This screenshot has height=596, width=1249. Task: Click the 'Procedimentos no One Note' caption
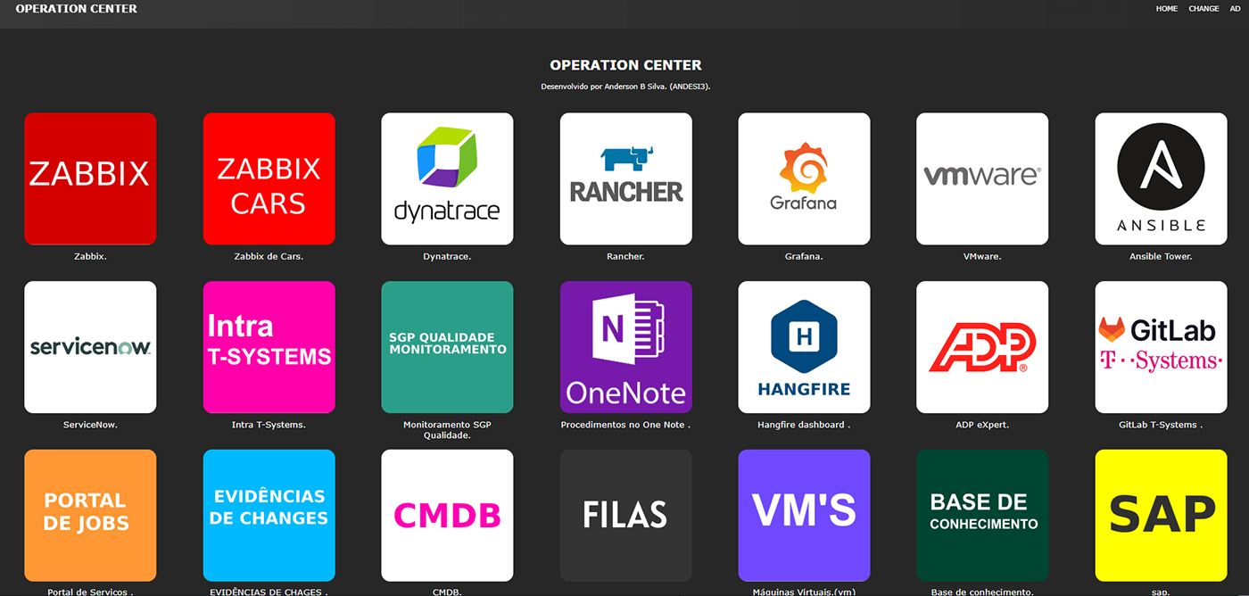point(625,425)
